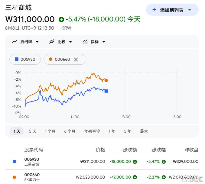The height and width of the screenshot is (184, 205).
Task: Click the orange dot in 000660 table row
Action: point(15,177)
